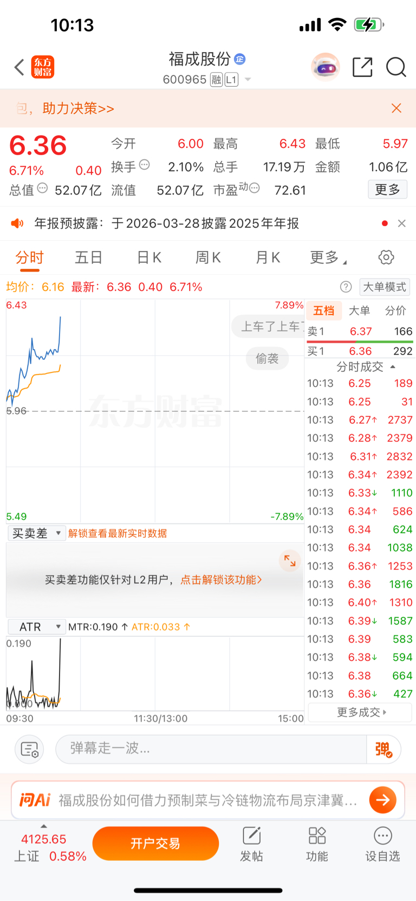Open the 买卖差 indicator dropdown
This screenshot has height=901, width=416.
[36, 533]
